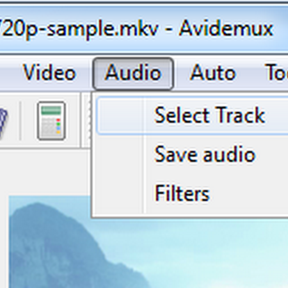Click the blank icon gutter beside Select Track
The image size is (288, 288).
coord(121,116)
